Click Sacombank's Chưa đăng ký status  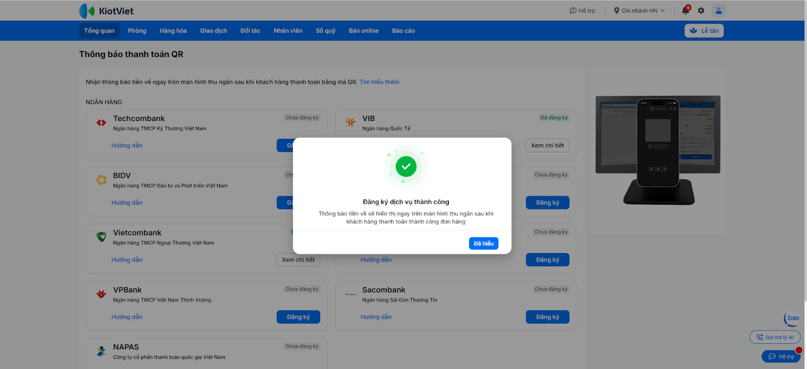551,289
